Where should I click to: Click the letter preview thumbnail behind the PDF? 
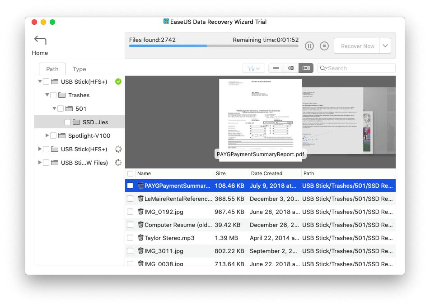click(332, 120)
